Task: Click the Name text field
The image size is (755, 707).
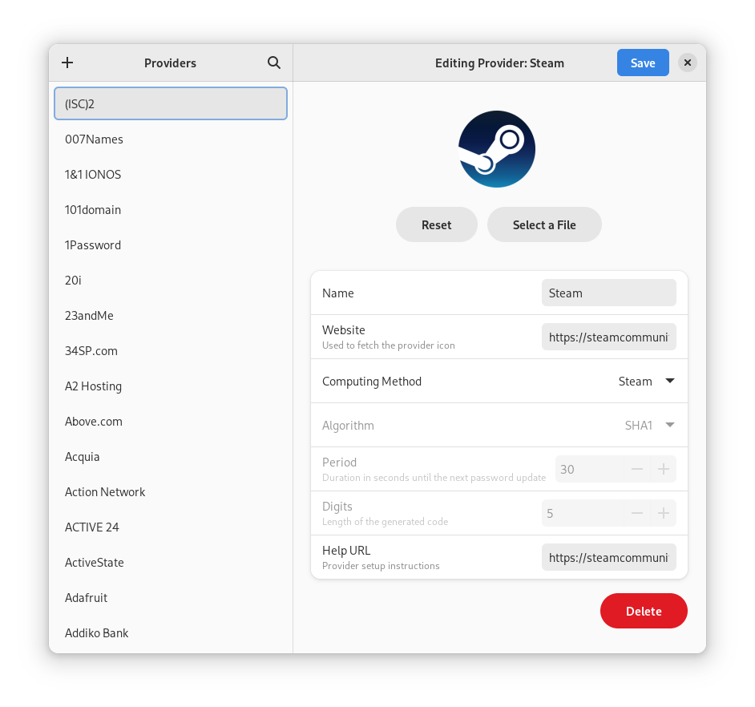Action: click(608, 293)
